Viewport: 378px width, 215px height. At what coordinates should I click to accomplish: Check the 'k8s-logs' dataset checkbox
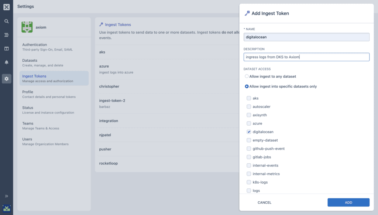pyautogui.click(x=249, y=182)
